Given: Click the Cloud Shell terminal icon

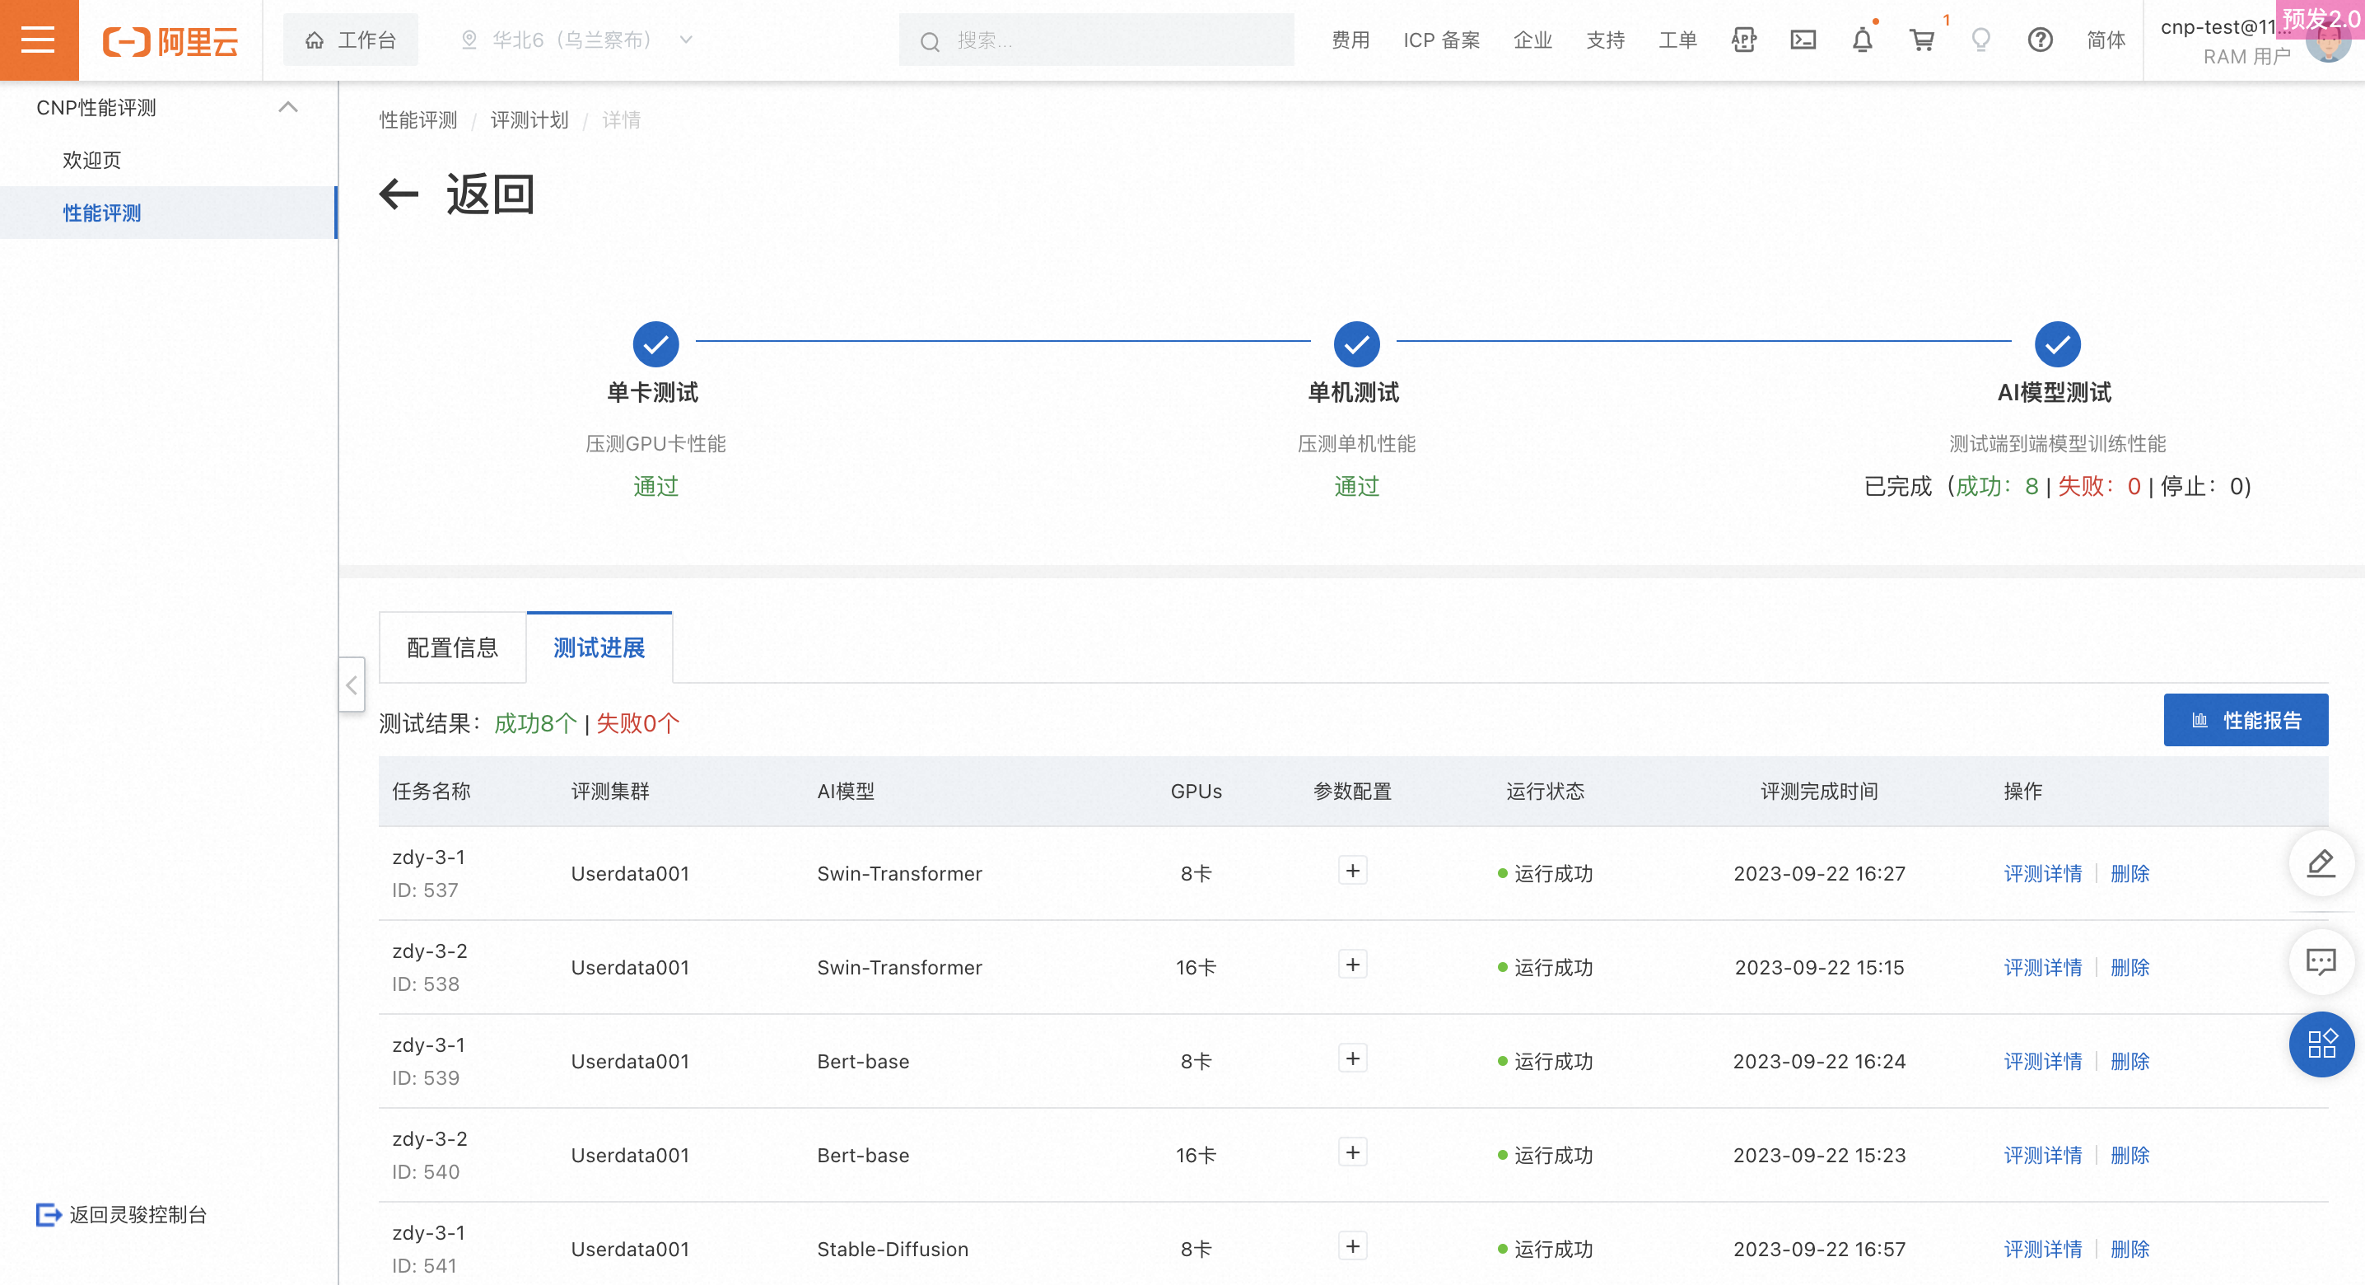Looking at the screenshot, I should click(x=1803, y=40).
